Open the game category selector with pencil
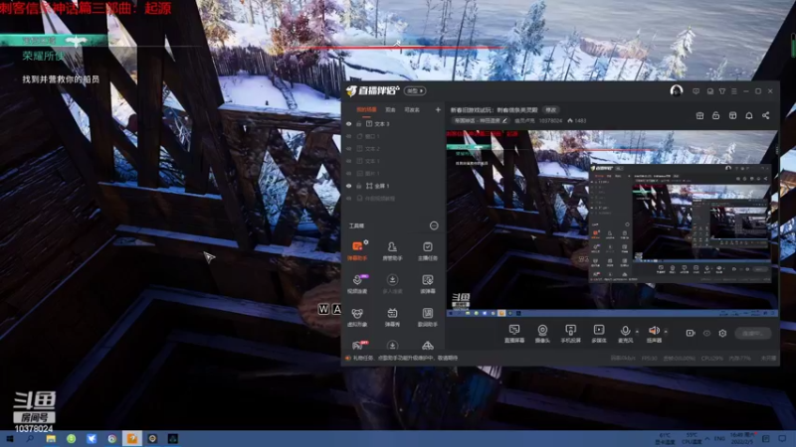The height and width of the screenshot is (447, 796). point(480,120)
